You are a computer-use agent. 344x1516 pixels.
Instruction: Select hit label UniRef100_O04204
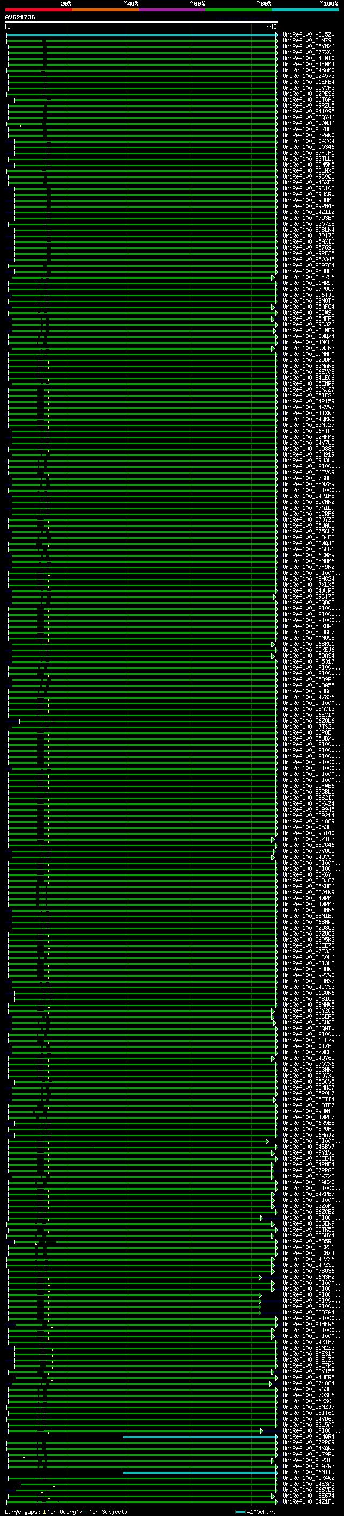[309, 141]
